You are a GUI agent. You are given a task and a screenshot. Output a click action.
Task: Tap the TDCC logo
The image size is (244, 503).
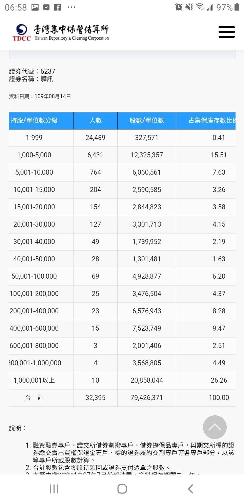click(x=21, y=32)
